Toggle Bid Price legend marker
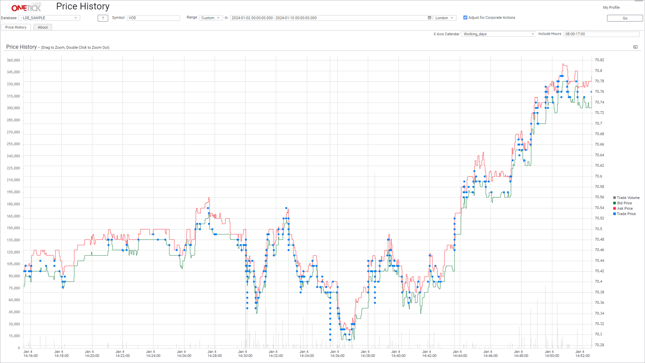Screen dimensions: 645x363 pyautogui.click(x=614, y=203)
